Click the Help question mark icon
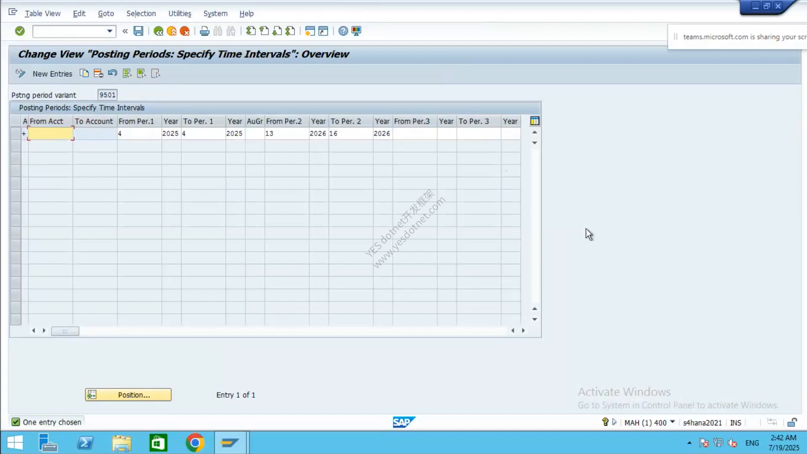 pos(343,31)
